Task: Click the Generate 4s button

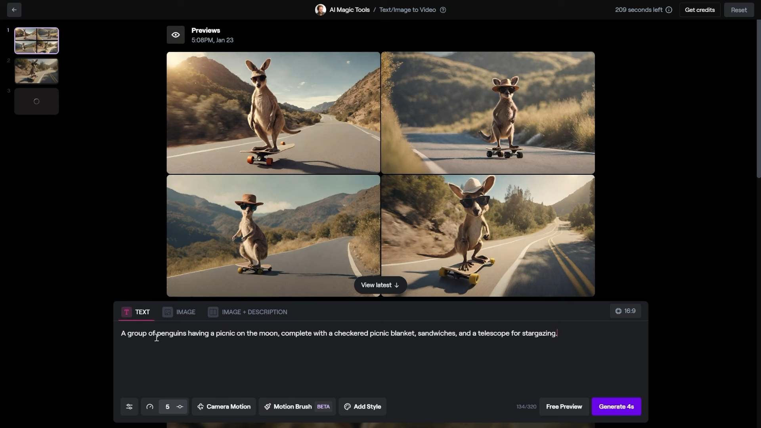Action: tap(616, 407)
